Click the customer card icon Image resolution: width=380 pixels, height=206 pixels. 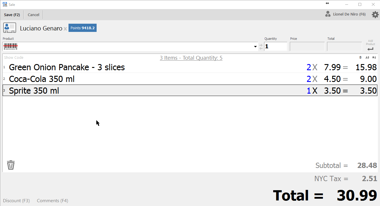(10, 28)
